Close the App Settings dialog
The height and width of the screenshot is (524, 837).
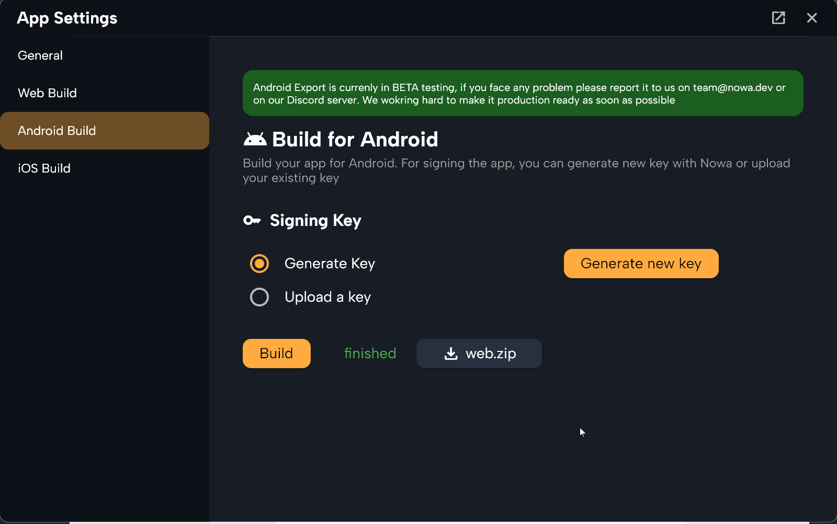point(812,18)
